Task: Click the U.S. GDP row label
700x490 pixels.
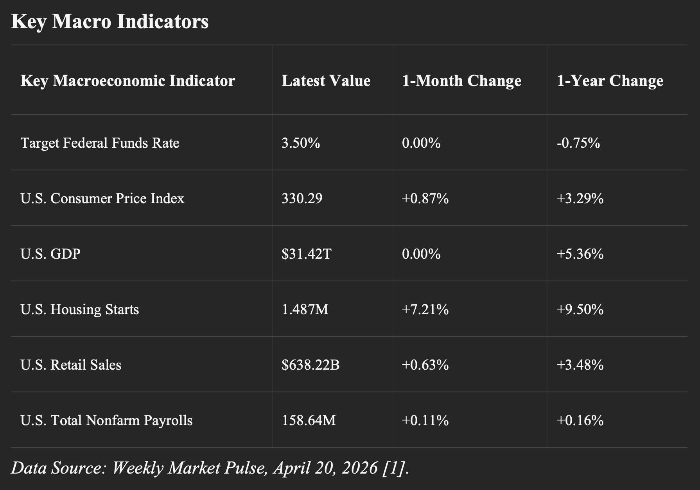Action: tap(50, 254)
